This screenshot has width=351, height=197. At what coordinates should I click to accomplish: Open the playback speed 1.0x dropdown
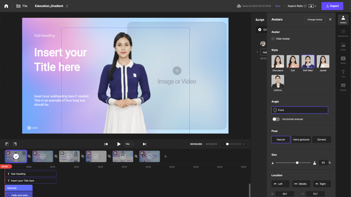129,144
